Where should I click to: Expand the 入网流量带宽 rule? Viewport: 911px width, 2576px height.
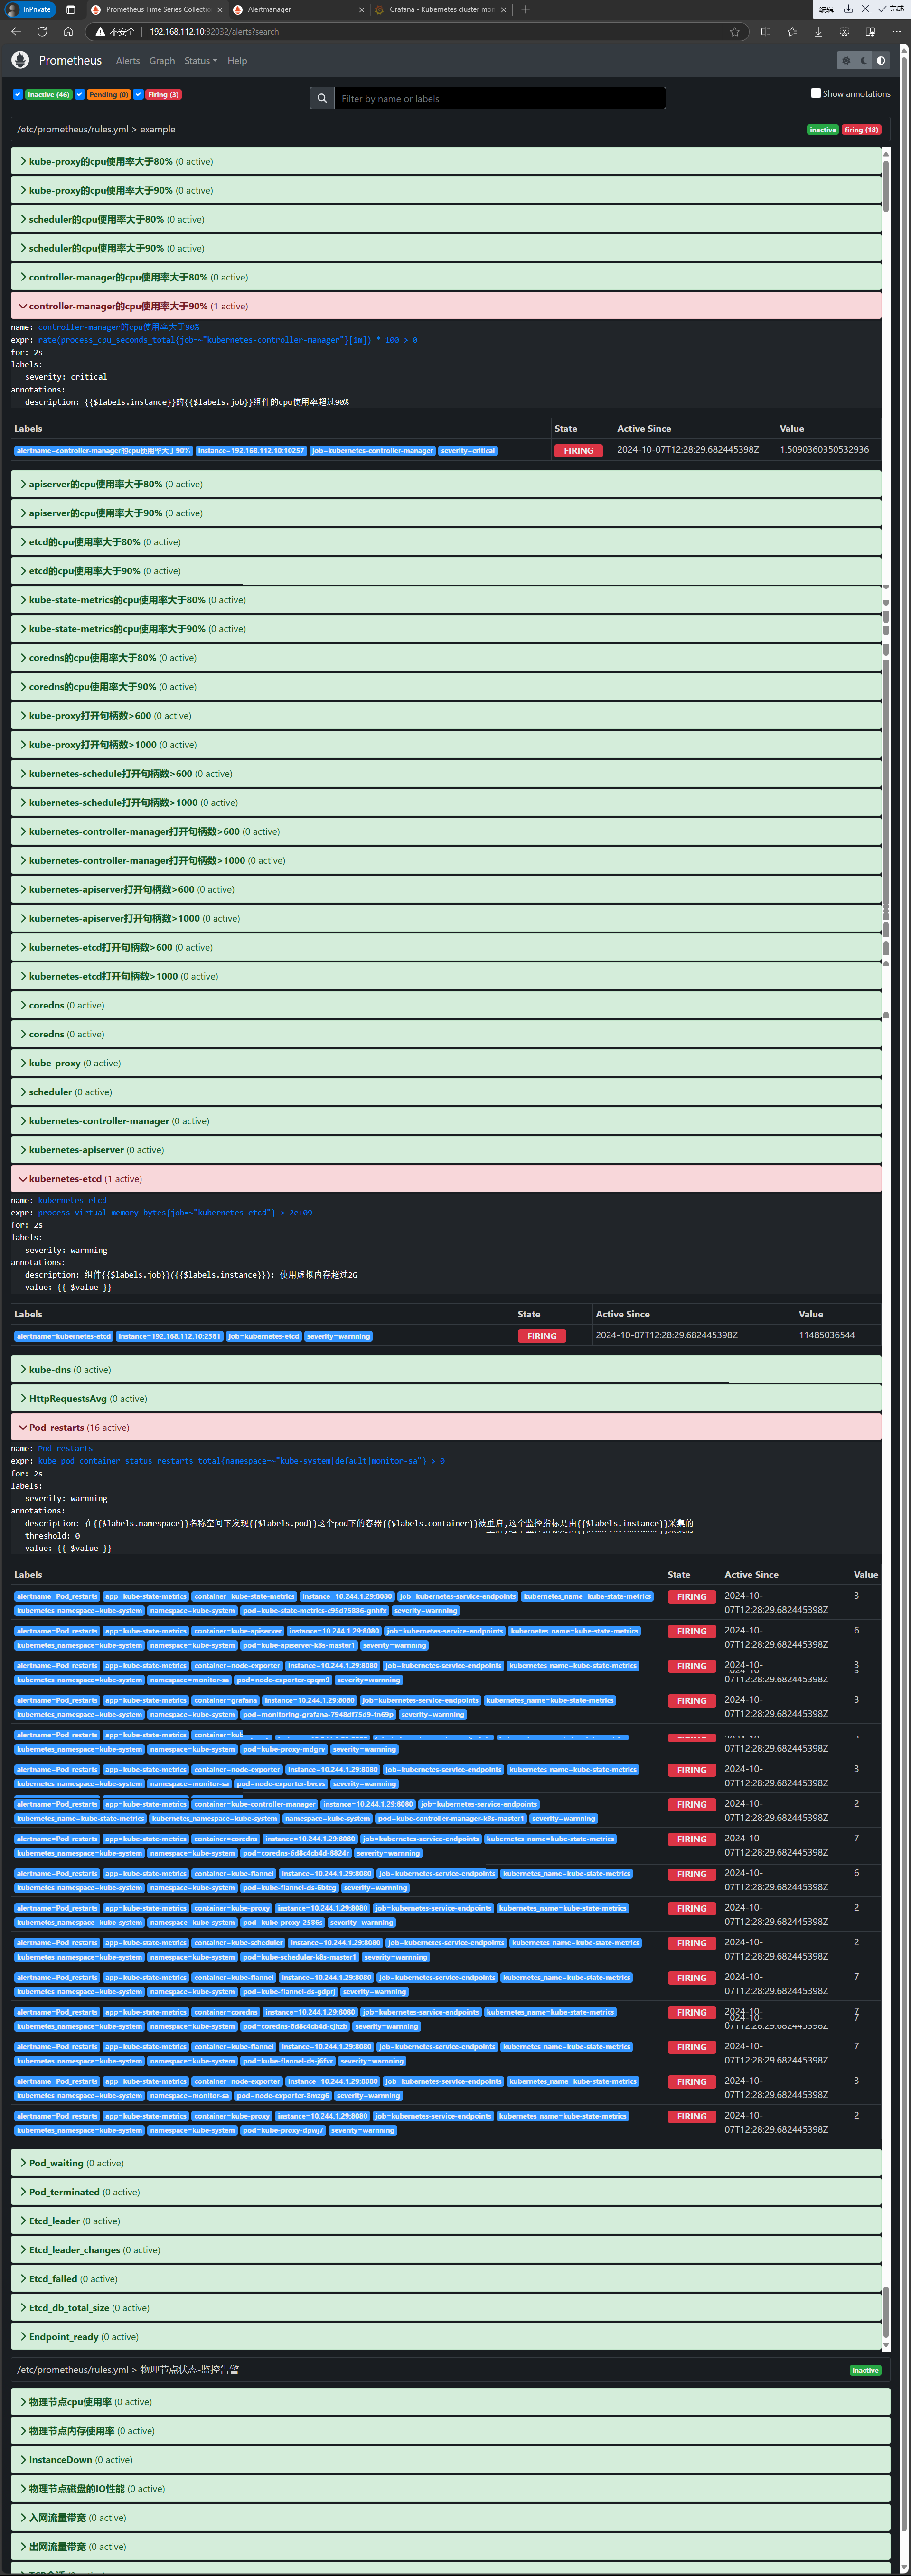450,2518
